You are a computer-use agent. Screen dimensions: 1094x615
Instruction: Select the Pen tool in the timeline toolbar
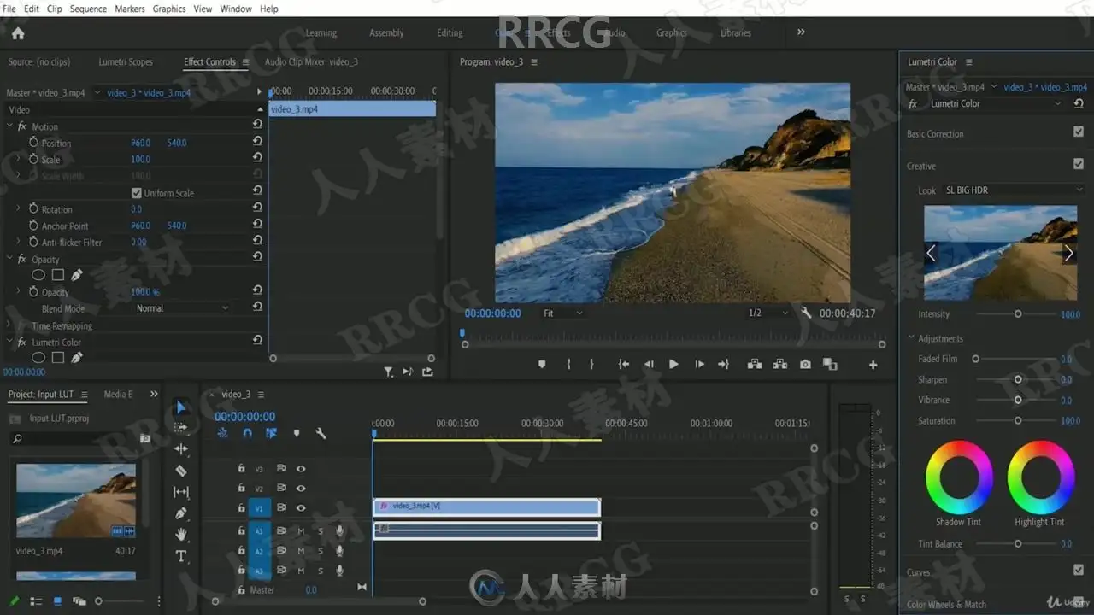point(181,513)
